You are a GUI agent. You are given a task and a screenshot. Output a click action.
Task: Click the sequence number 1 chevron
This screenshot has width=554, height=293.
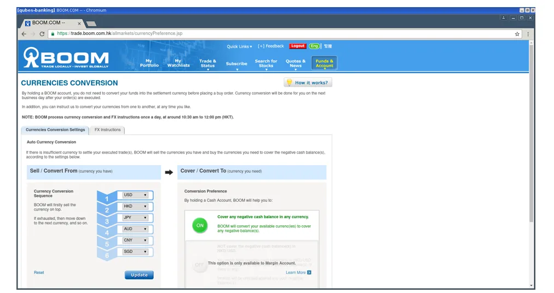pyautogui.click(x=107, y=198)
